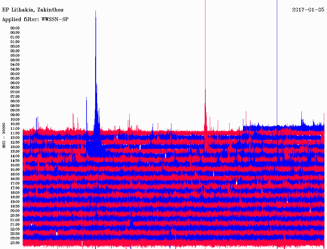This screenshot has height=249, width=327.
Task: Click the '05:00' time label
Action: 15,74
